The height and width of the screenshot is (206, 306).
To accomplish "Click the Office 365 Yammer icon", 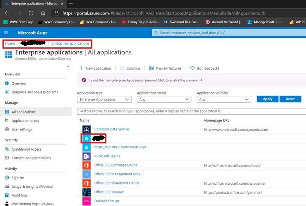I will point(87,192).
